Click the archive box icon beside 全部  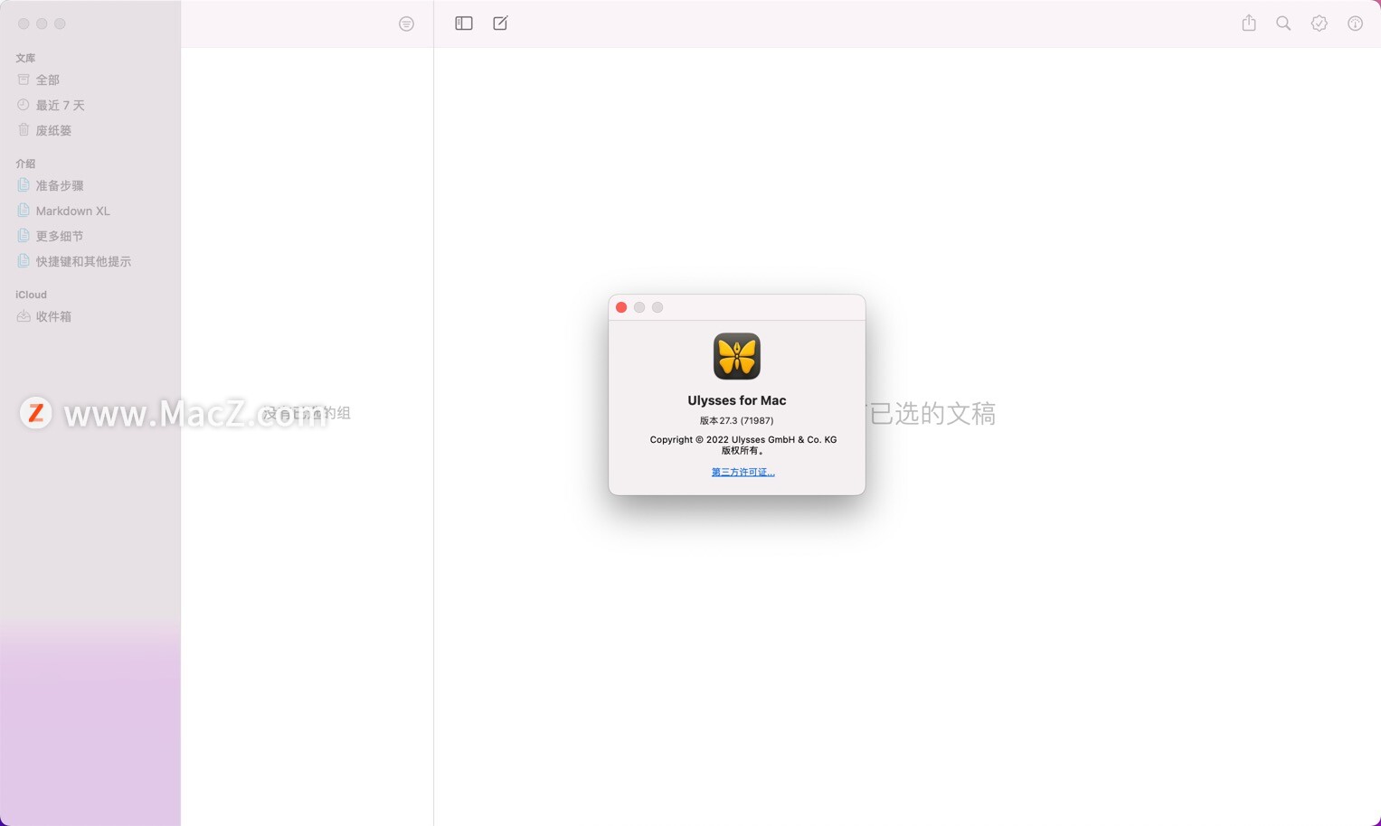point(24,80)
